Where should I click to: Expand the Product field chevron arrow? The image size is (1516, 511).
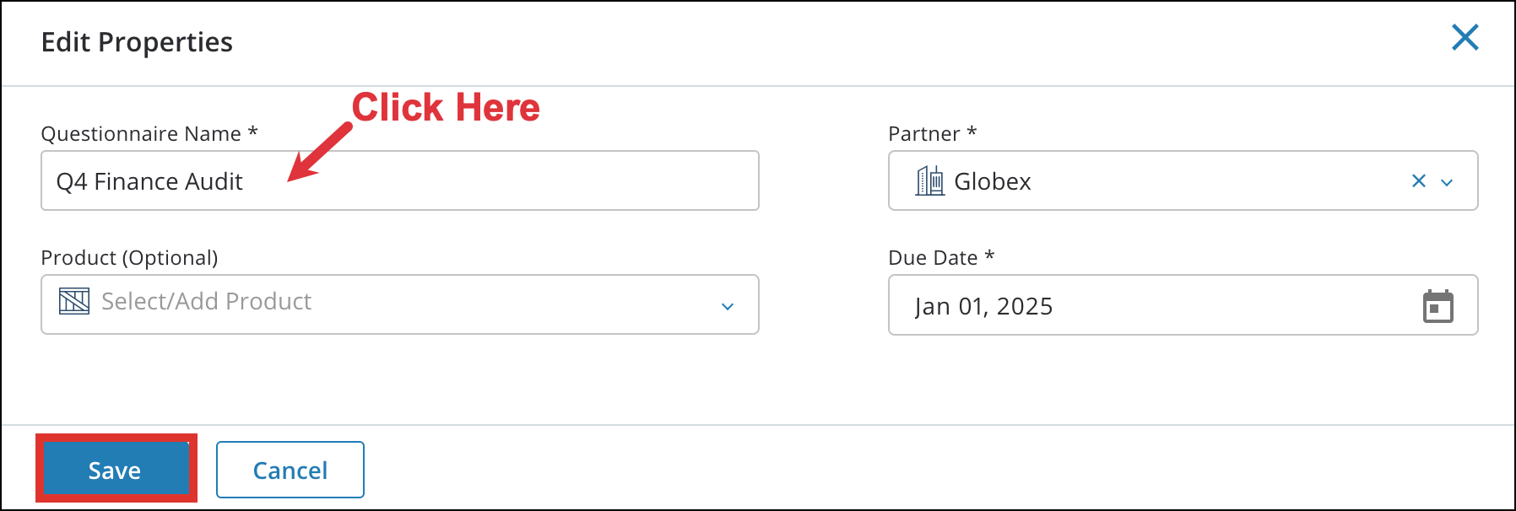pyautogui.click(x=728, y=306)
